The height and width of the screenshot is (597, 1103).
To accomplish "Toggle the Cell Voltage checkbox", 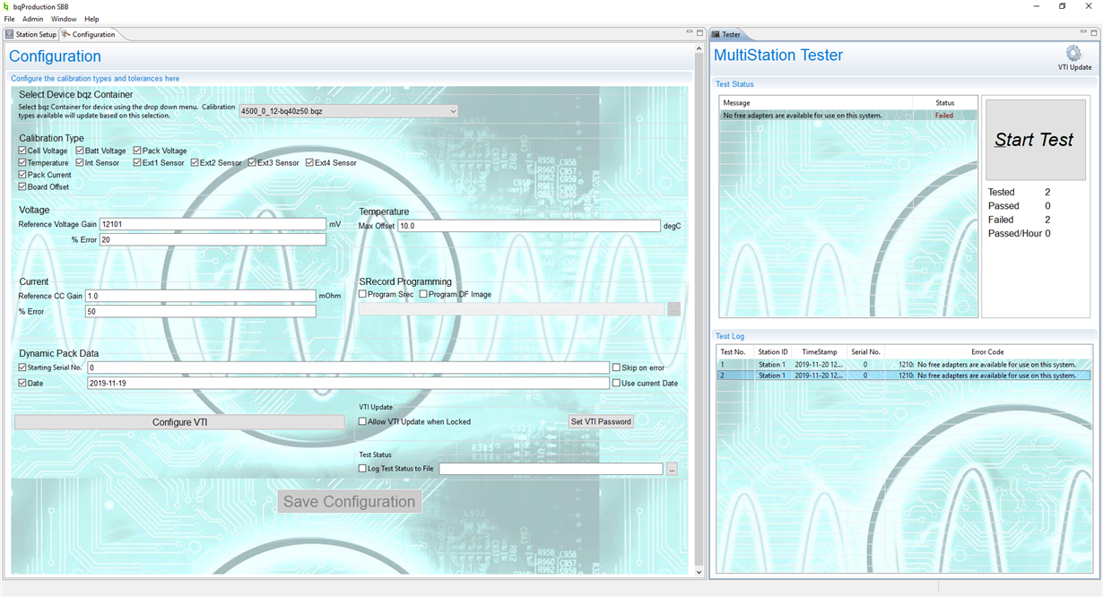I will tap(22, 151).
